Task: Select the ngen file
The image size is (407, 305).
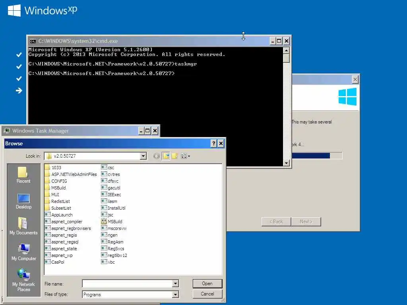Action: 109,235
